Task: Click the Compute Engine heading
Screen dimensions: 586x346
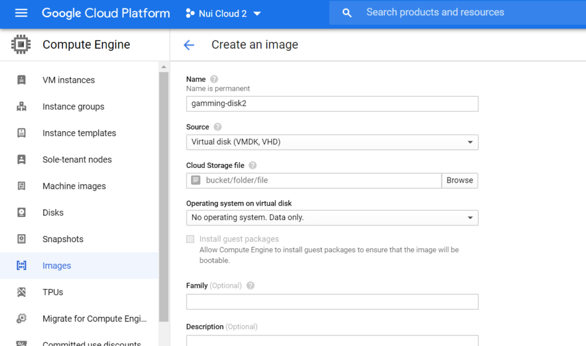Action: coord(86,45)
